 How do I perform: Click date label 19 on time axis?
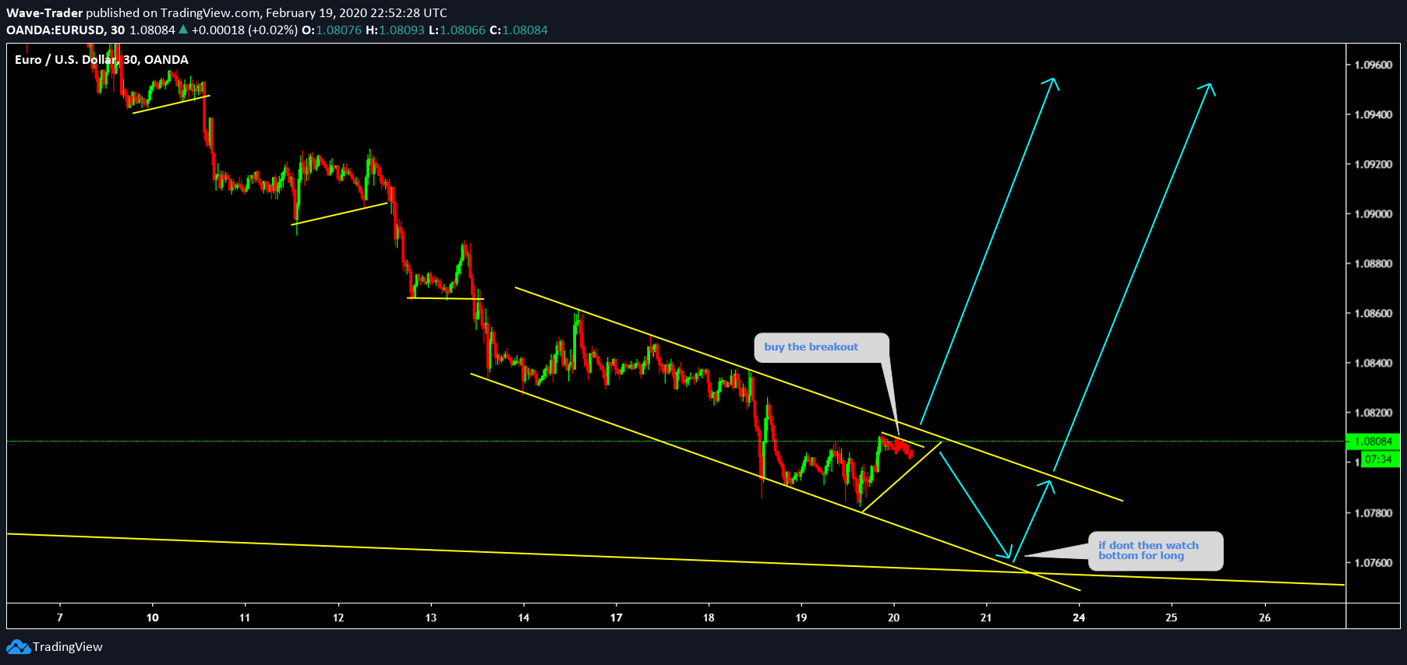[801, 617]
